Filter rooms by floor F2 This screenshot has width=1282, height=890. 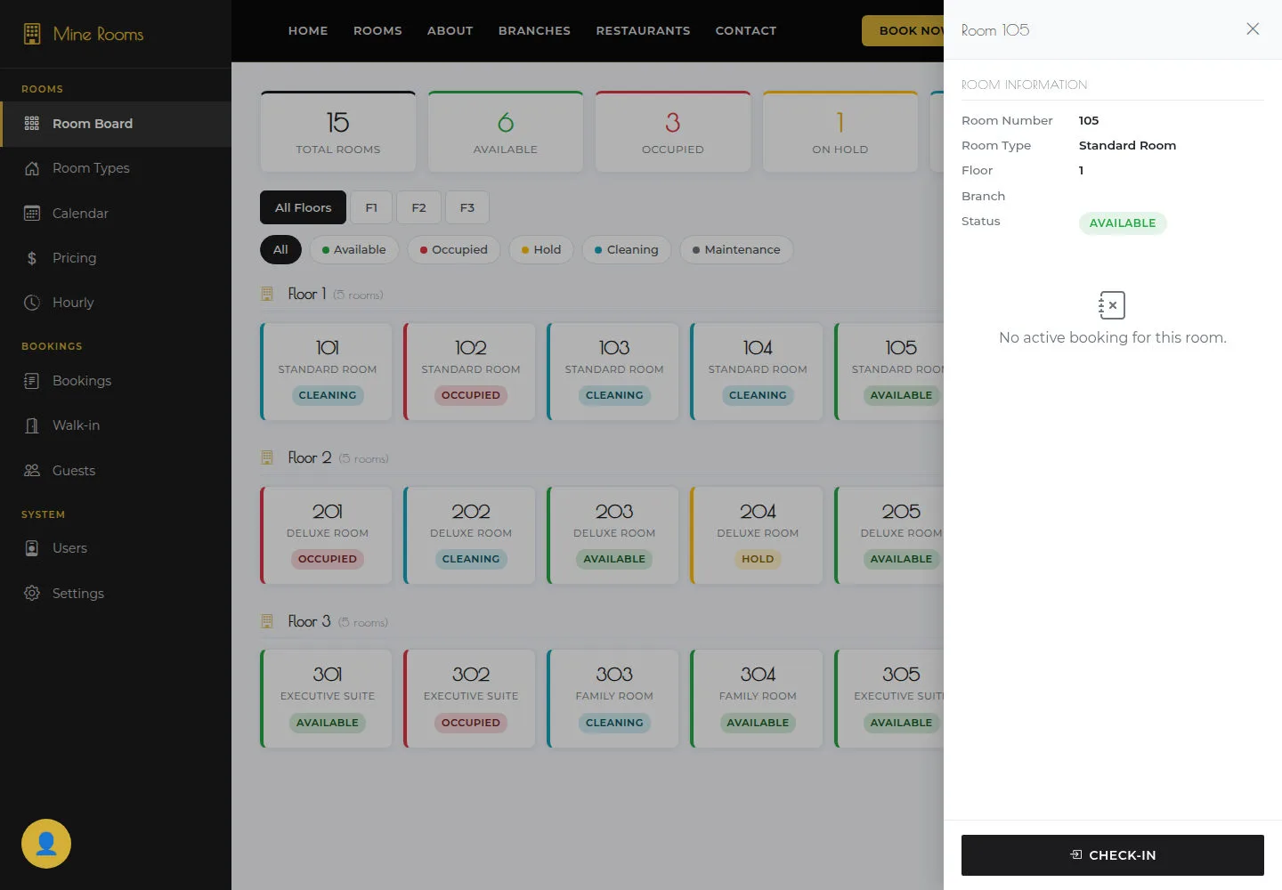(x=418, y=207)
